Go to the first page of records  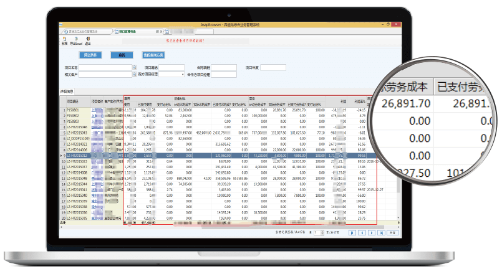[353, 232]
